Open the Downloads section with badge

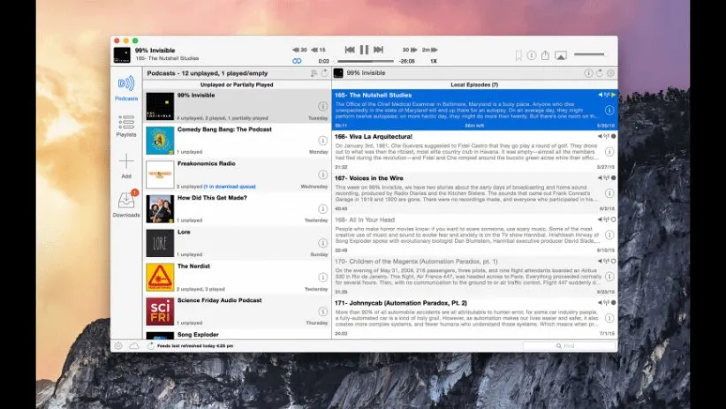click(x=126, y=201)
